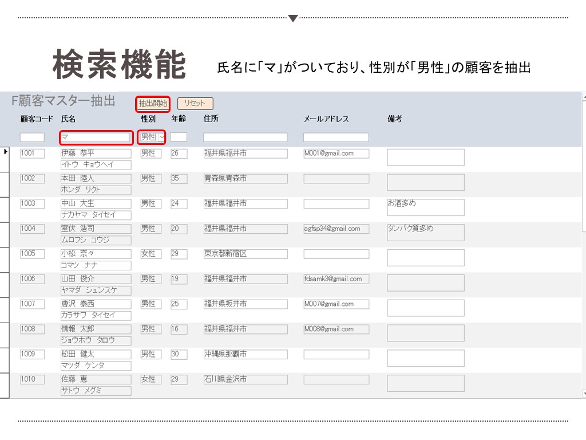Click the name field 伊藤 恭平
The height and width of the screenshot is (440, 586).
[x=96, y=154]
